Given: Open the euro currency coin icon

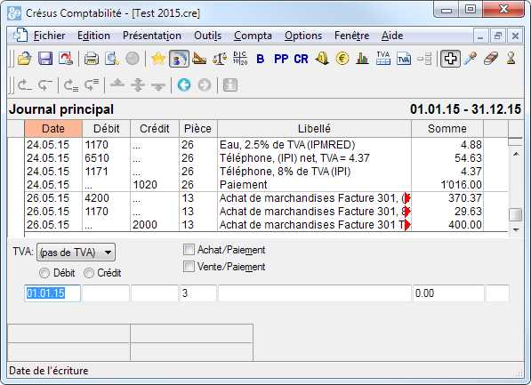Looking at the screenshot, I should pos(342,59).
